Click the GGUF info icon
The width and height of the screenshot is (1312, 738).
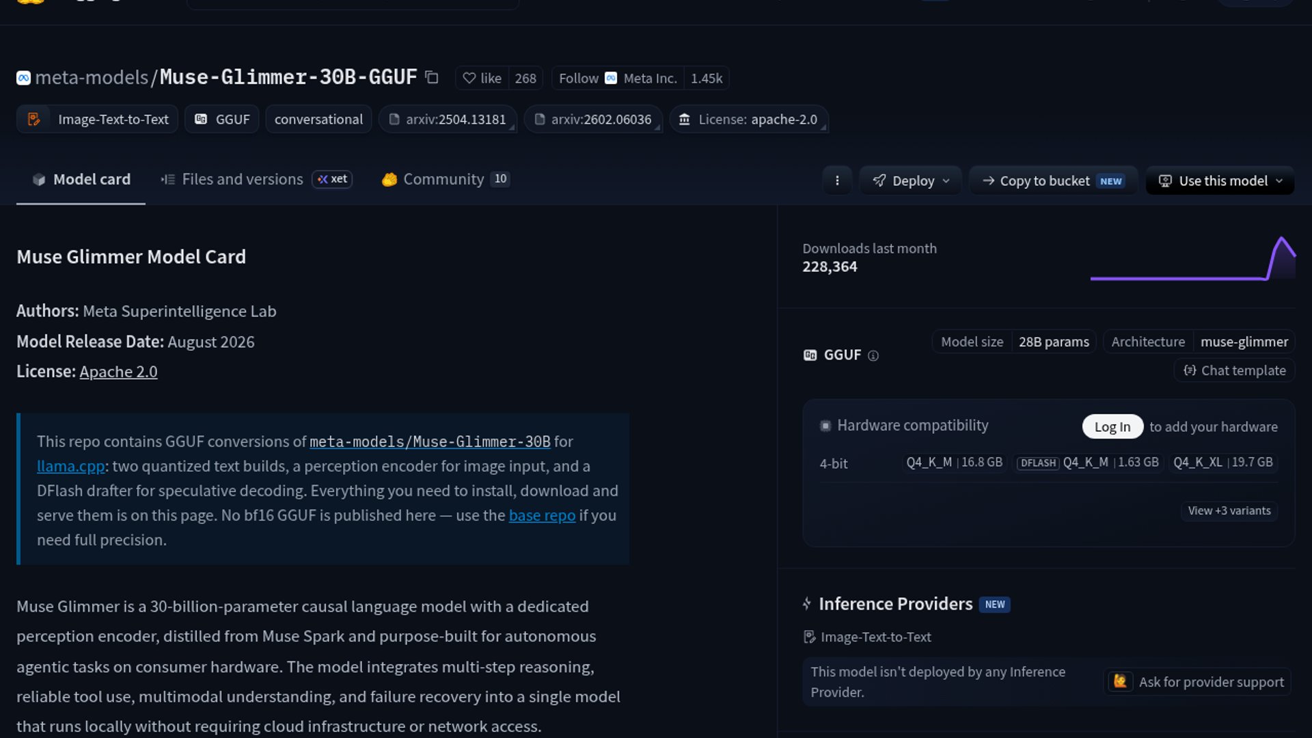click(873, 355)
